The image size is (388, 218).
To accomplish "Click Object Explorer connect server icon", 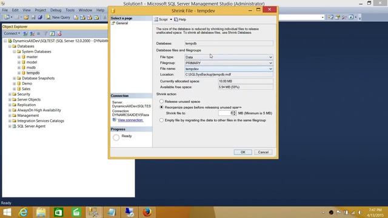I will click(x=25, y=34).
